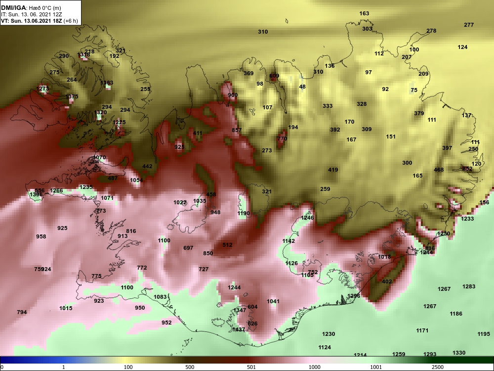Click the map value '163'
Screen dimensions: 494x371
364,13
